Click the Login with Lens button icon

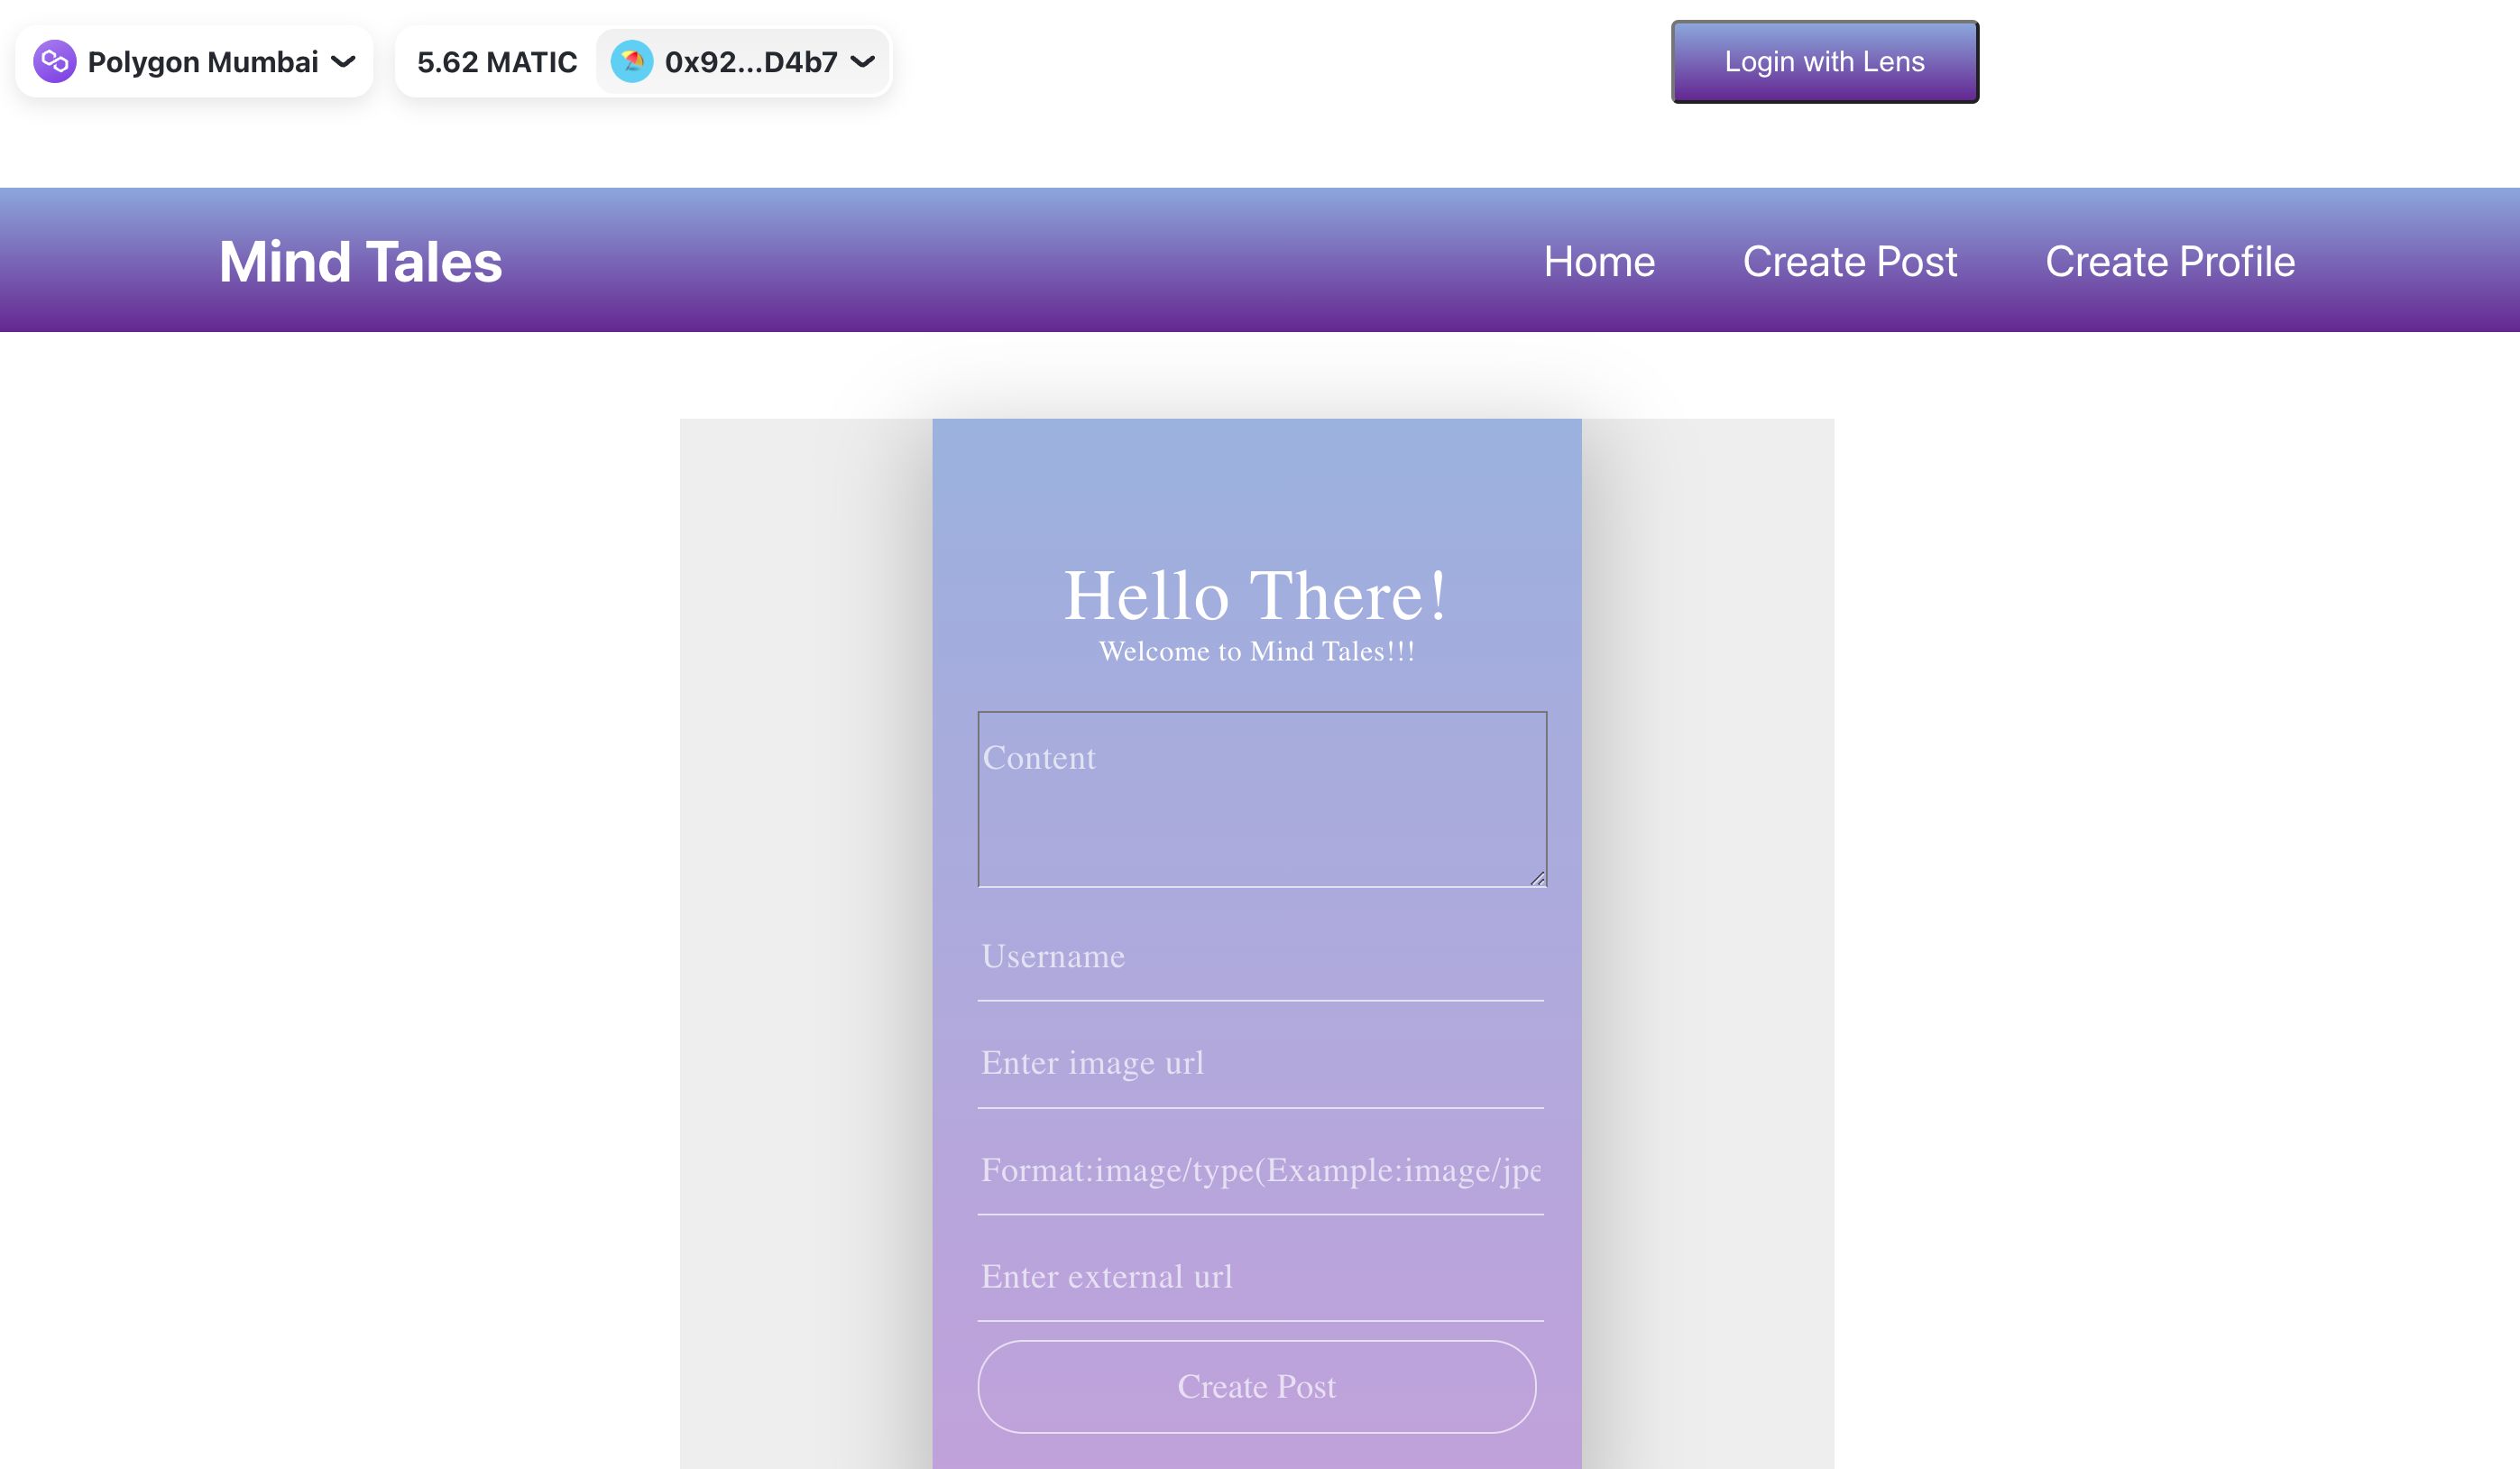point(1825,61)
